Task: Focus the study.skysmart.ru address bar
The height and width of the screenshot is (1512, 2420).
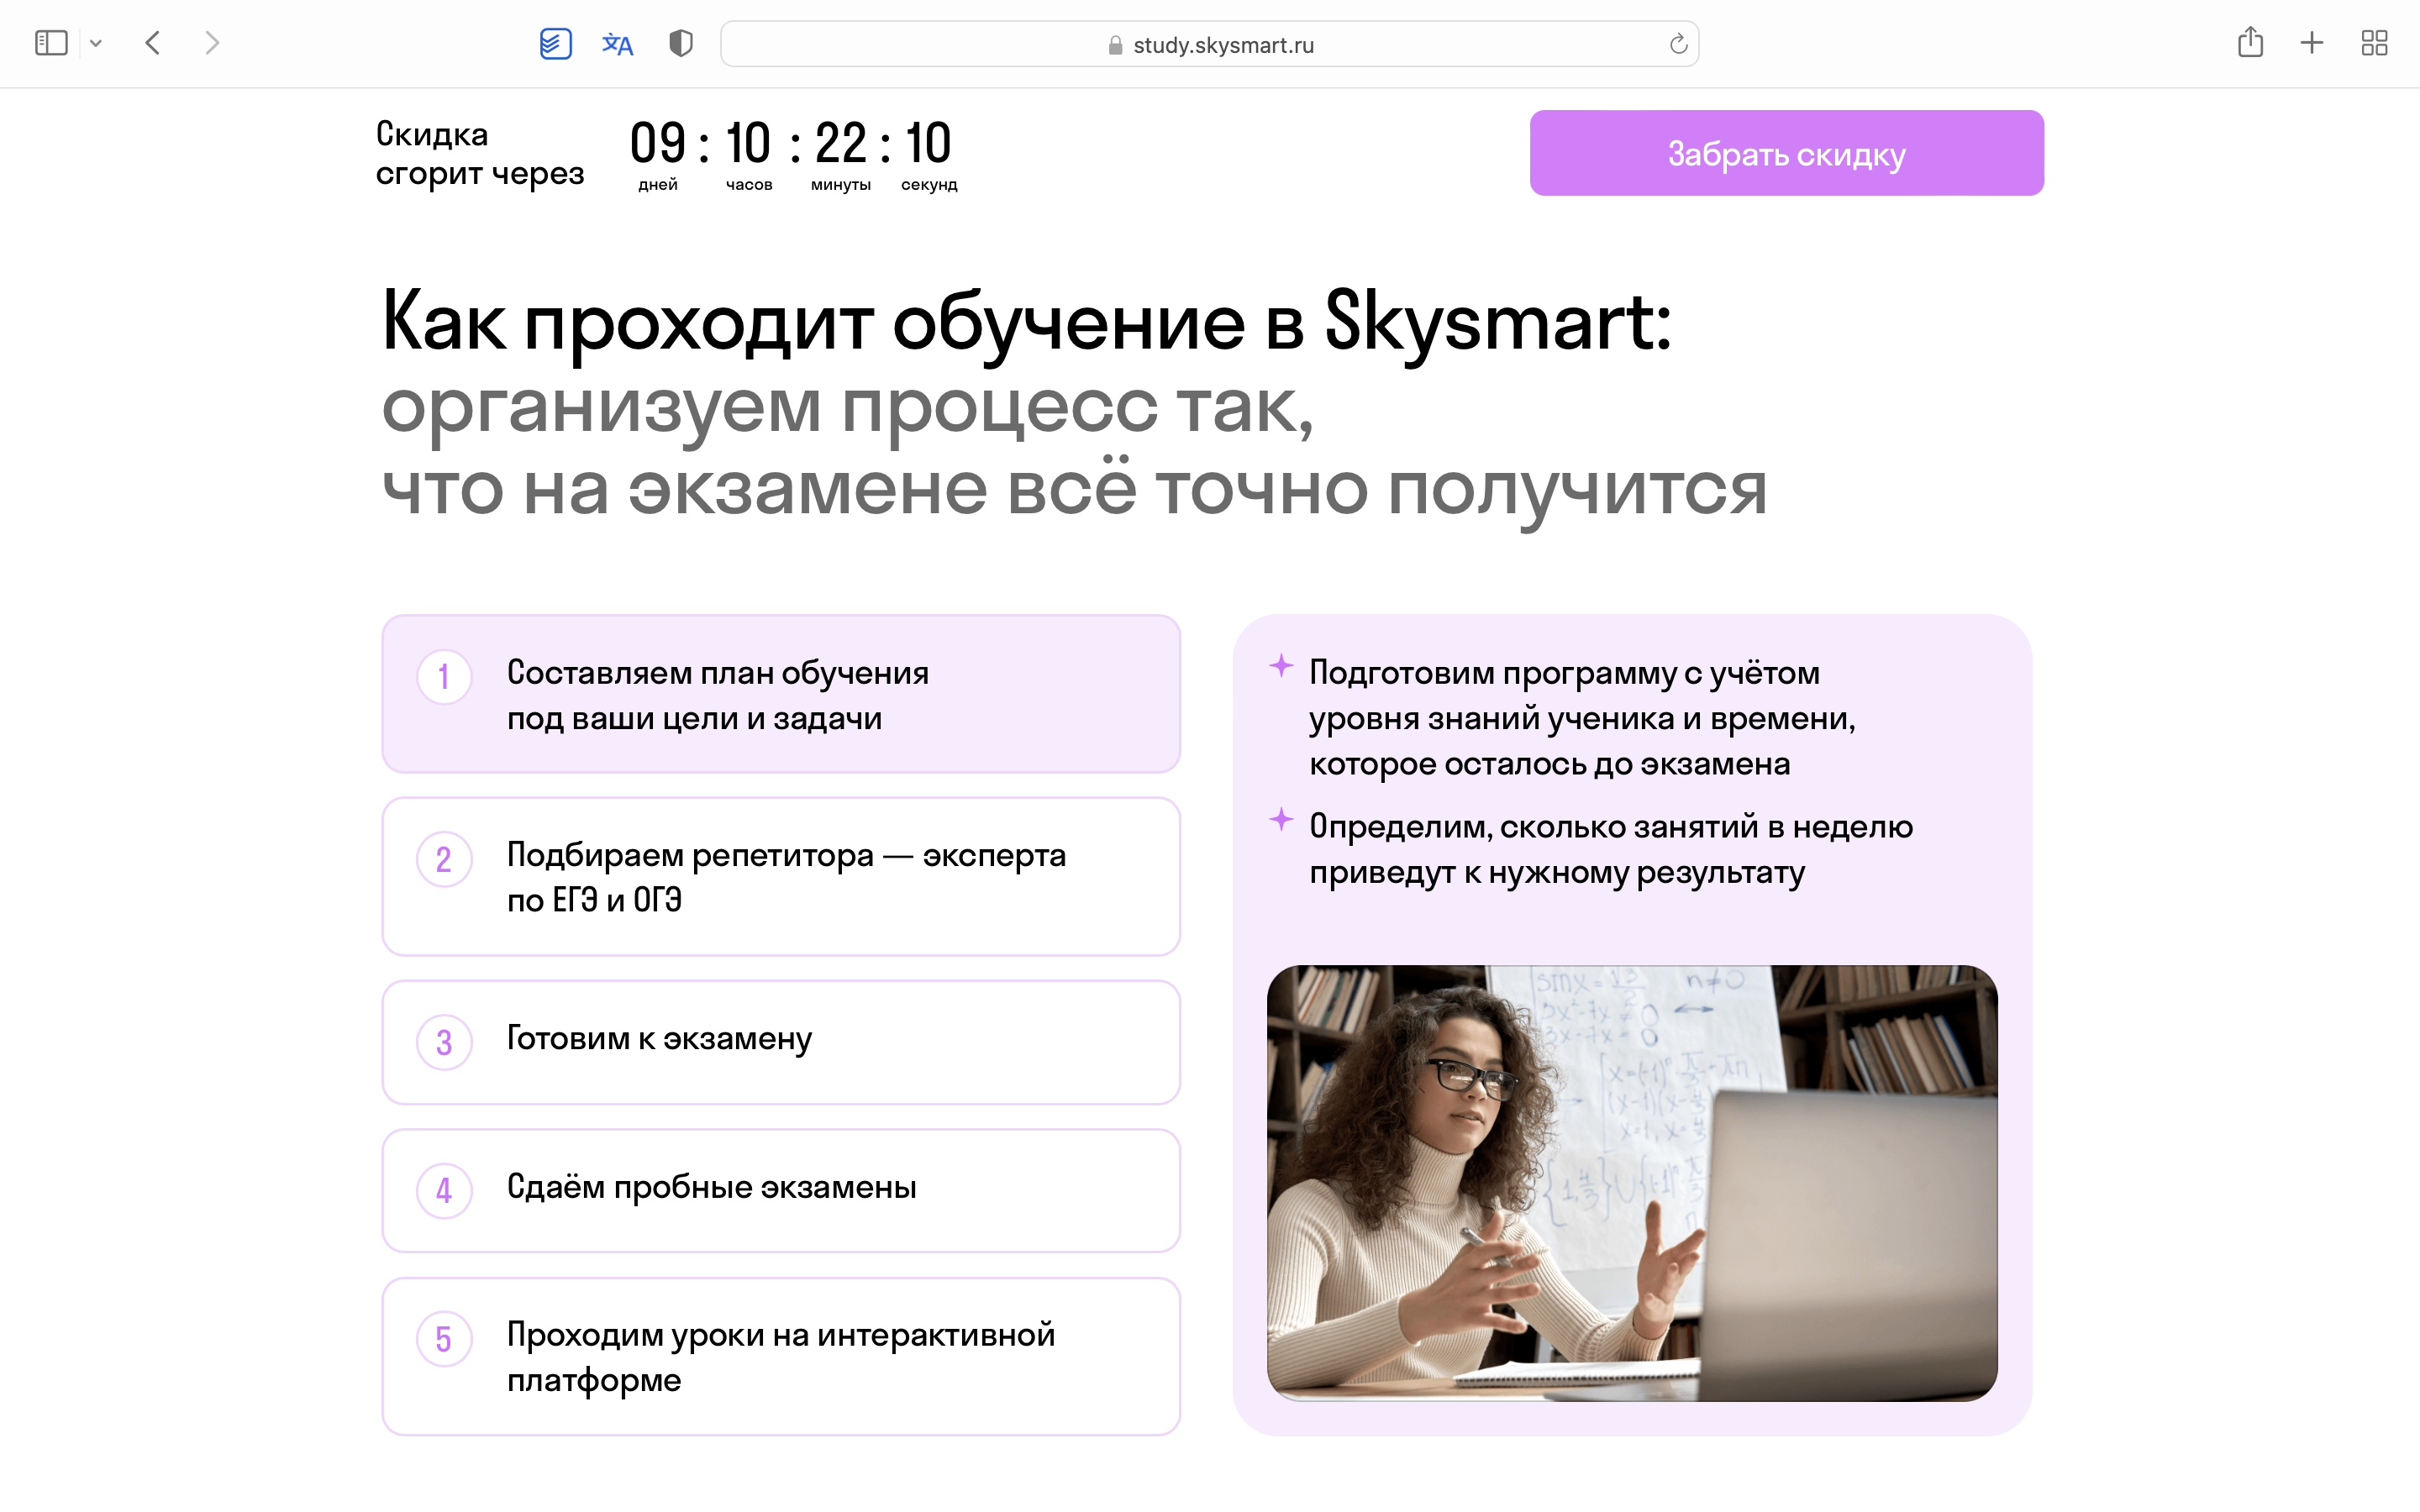Action: (1209, 44)
